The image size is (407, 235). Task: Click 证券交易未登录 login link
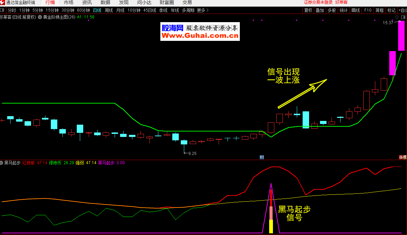318,2
